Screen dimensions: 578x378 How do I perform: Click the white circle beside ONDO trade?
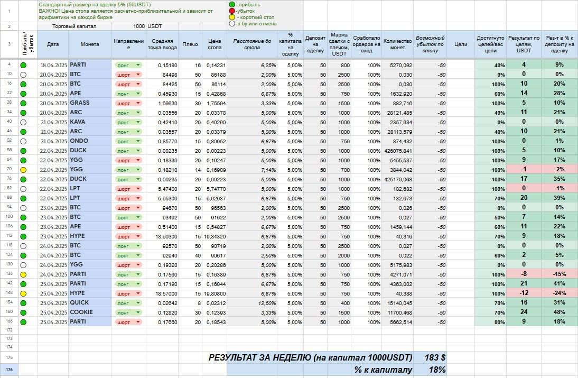coord(23,141)
